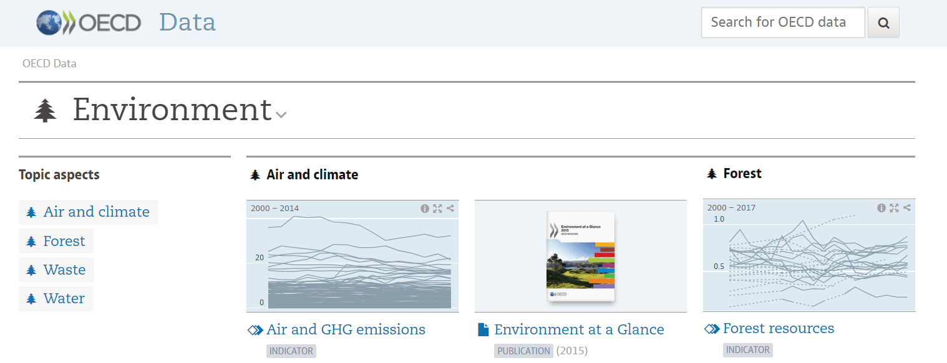Share the Air and GHG emissions chart
Screen dimensions: 947x363
[x=450, y=209]
